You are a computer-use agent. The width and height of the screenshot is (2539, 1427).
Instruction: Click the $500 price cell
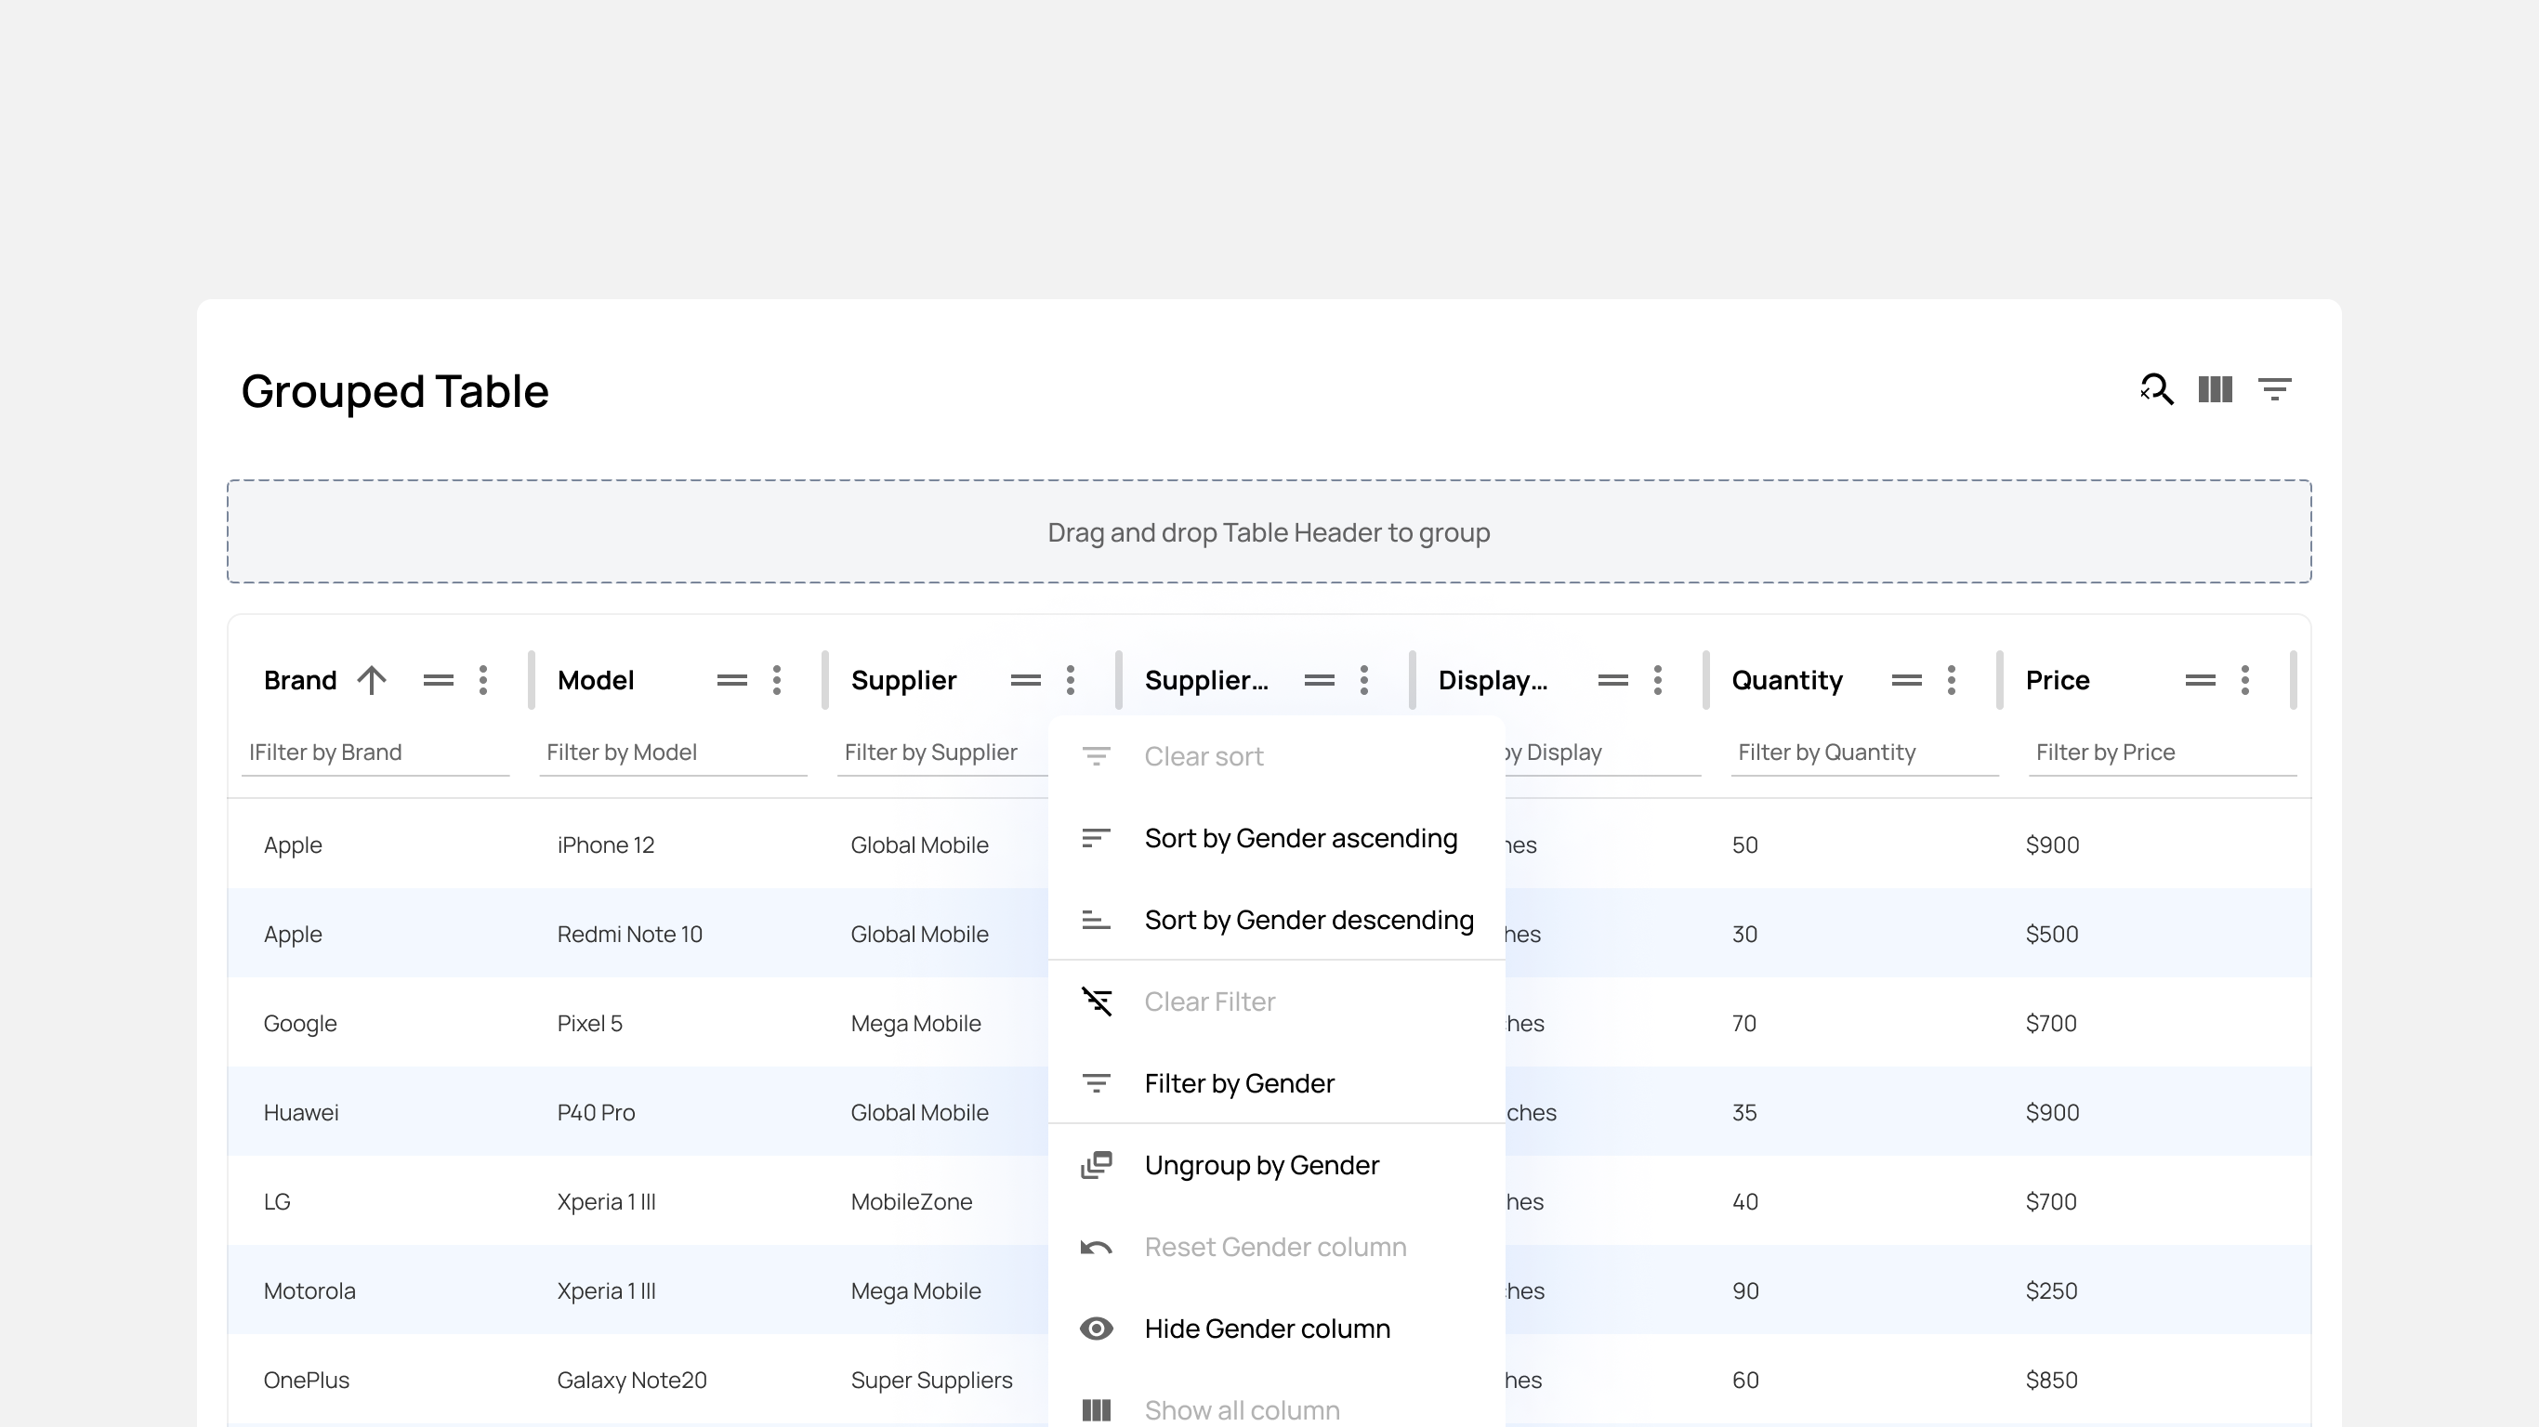pyautogui.click(x=2052, y=935)
